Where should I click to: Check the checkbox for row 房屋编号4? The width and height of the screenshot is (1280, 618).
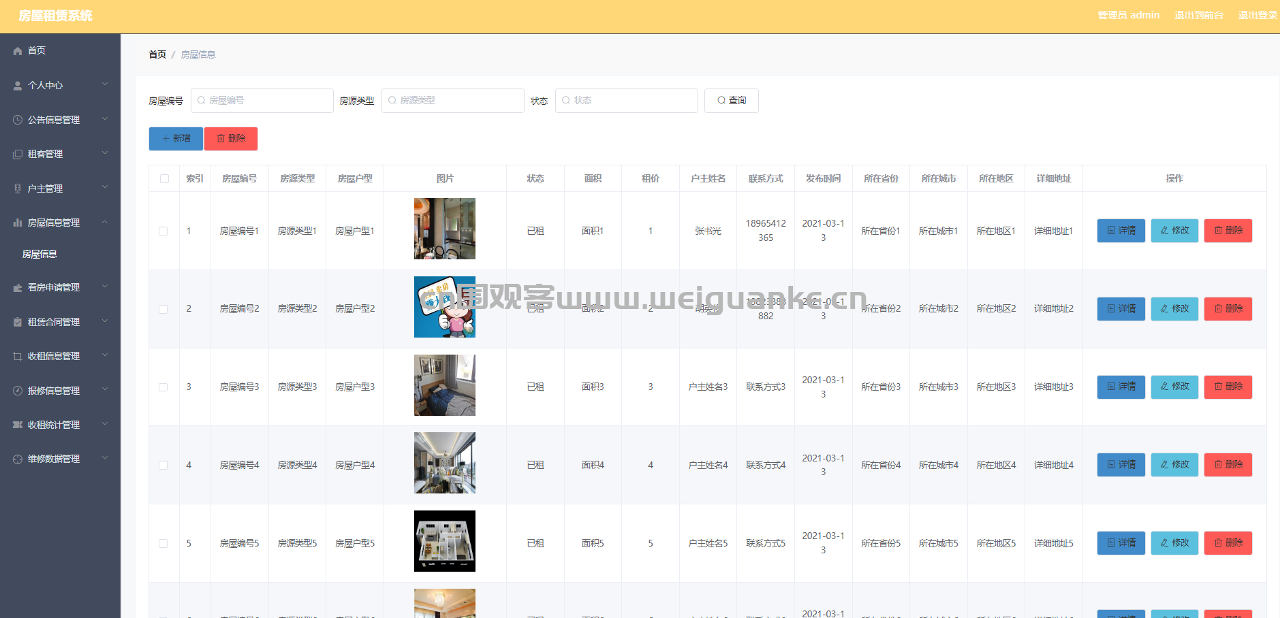coord(163,465)
